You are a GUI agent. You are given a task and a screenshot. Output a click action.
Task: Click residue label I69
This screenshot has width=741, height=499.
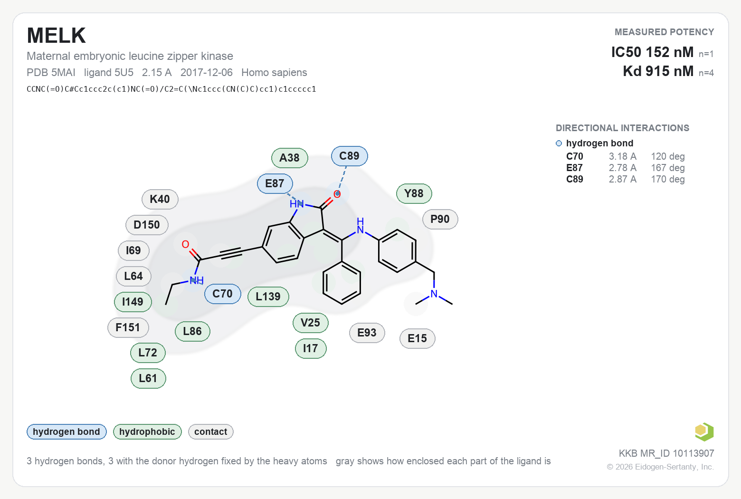point(133,250)
